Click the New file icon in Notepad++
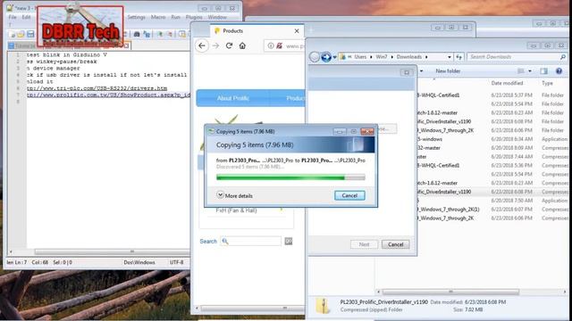572x321 pixels. pos(12,34)
